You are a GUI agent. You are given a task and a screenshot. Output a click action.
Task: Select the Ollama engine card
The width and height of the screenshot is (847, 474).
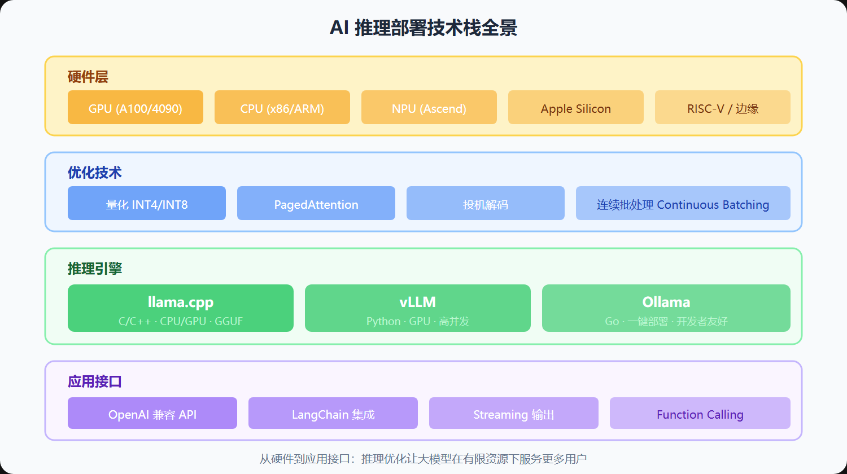click(666, 308)
